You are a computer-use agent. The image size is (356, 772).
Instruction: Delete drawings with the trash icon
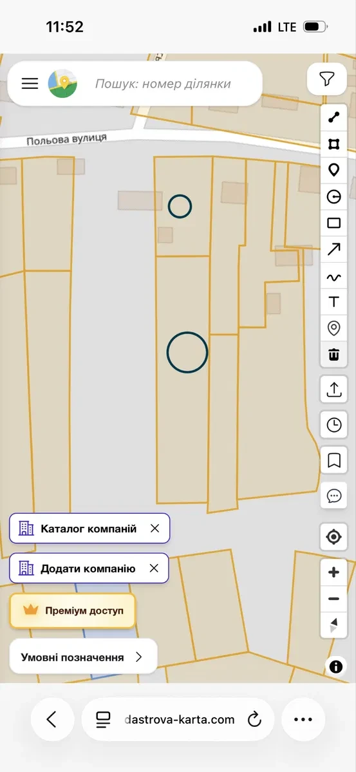[x=334, y=354]
